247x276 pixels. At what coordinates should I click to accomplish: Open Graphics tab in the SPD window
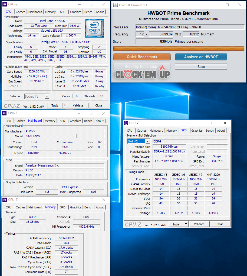(x=197, y=131)
